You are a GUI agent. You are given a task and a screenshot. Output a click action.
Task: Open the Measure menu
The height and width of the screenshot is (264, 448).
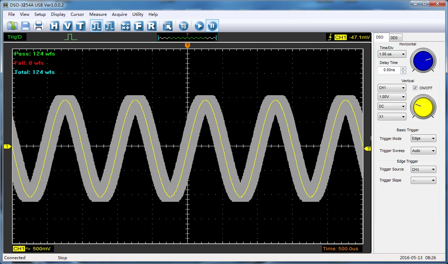click(x=98, y=14)
